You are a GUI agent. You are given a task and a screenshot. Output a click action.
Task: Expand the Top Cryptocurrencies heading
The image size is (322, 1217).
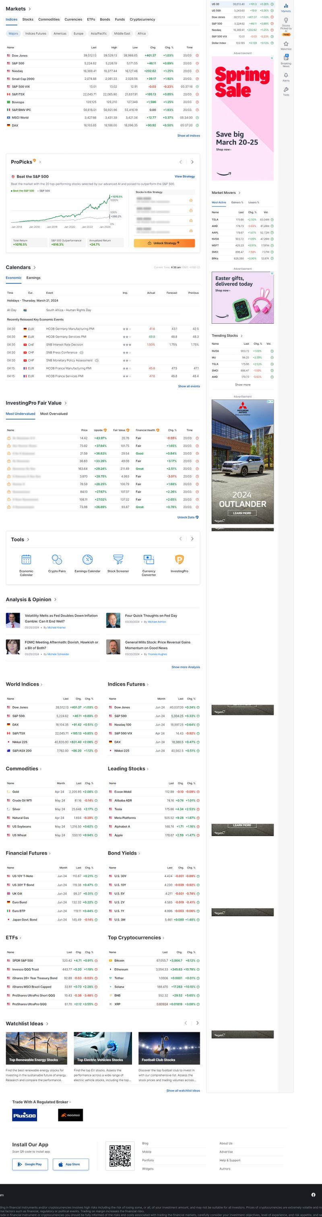[136, 938]
